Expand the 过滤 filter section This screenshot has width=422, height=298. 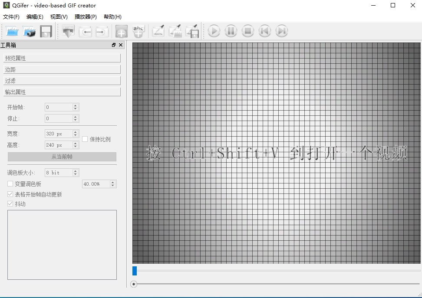61,81
